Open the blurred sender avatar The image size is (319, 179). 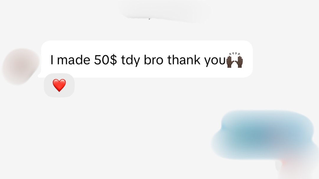tap(21, 66)
